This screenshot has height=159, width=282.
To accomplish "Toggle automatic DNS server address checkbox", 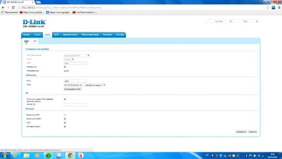I will click(x=65, y=99).
